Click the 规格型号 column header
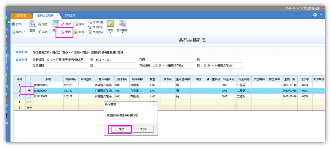The height and width of the screenshot is (148, 331). click(86, 79)
